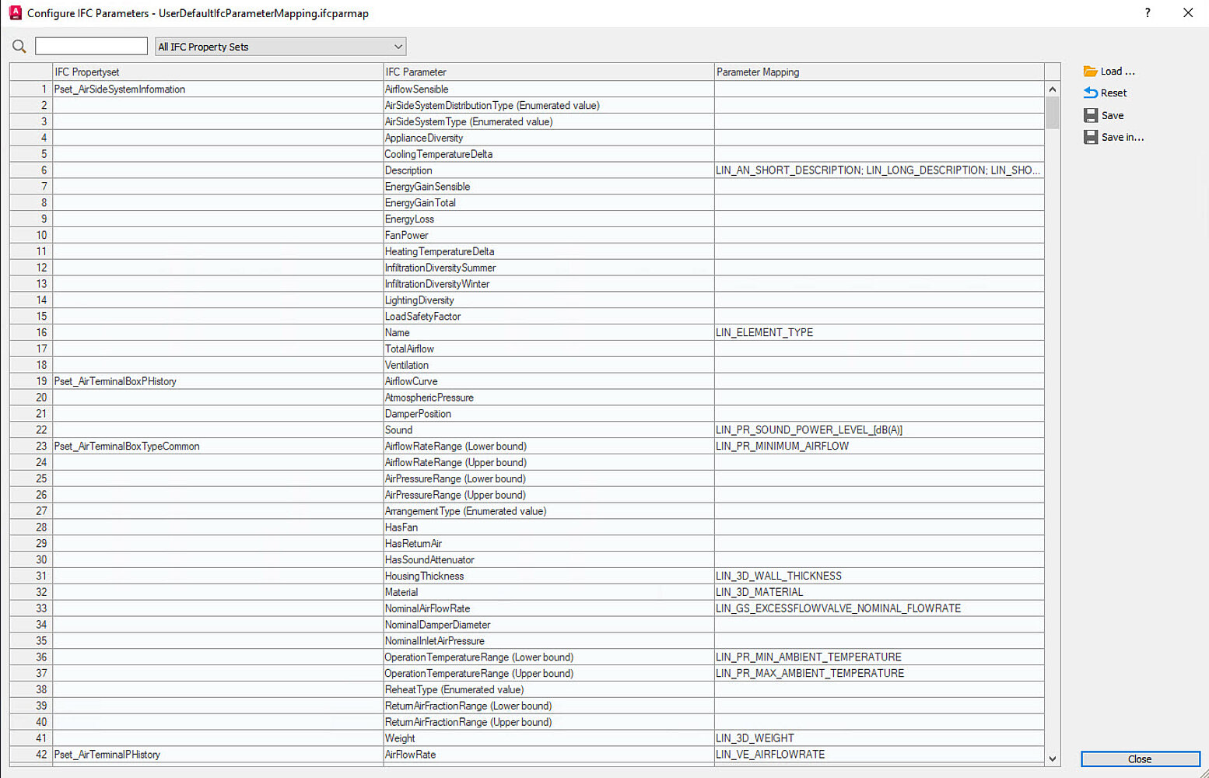Viewport: 1209px width, 778px height.
Task: Click the Reset arrow icon
Action: [x=1090, y=93]
